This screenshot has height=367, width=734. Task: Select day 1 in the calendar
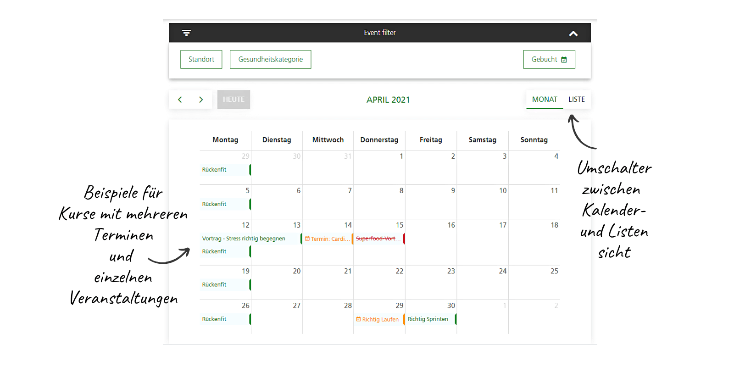click(401, 156)
